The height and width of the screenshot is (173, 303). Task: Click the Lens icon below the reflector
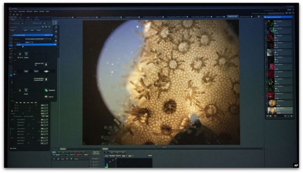pos(46,97)
